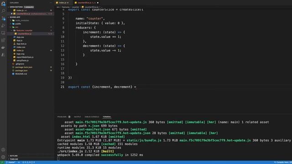The height and width of the screenshot is (164, 292).
Task: Click the unsaved dot on counterSlice.js tab
Action: pyautogui.click(x=98, y=3)
